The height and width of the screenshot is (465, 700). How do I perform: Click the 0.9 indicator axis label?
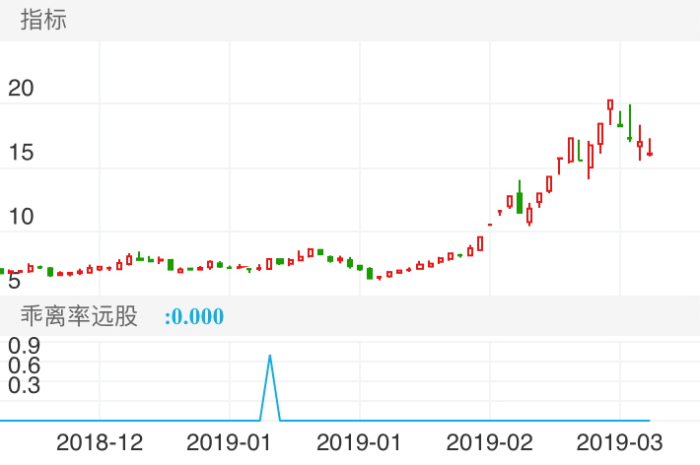(x=24, y=346)
